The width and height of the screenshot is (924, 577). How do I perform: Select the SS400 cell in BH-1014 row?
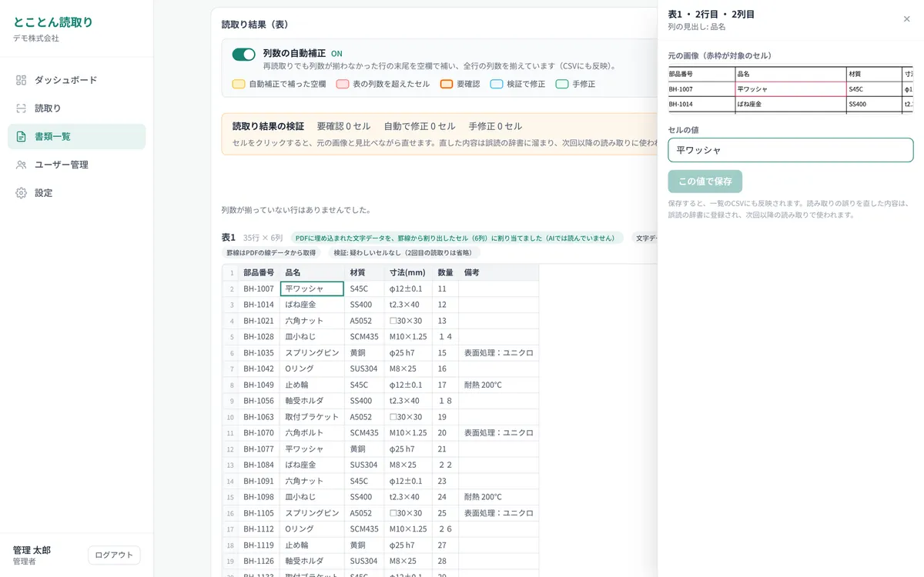point(365,305)
